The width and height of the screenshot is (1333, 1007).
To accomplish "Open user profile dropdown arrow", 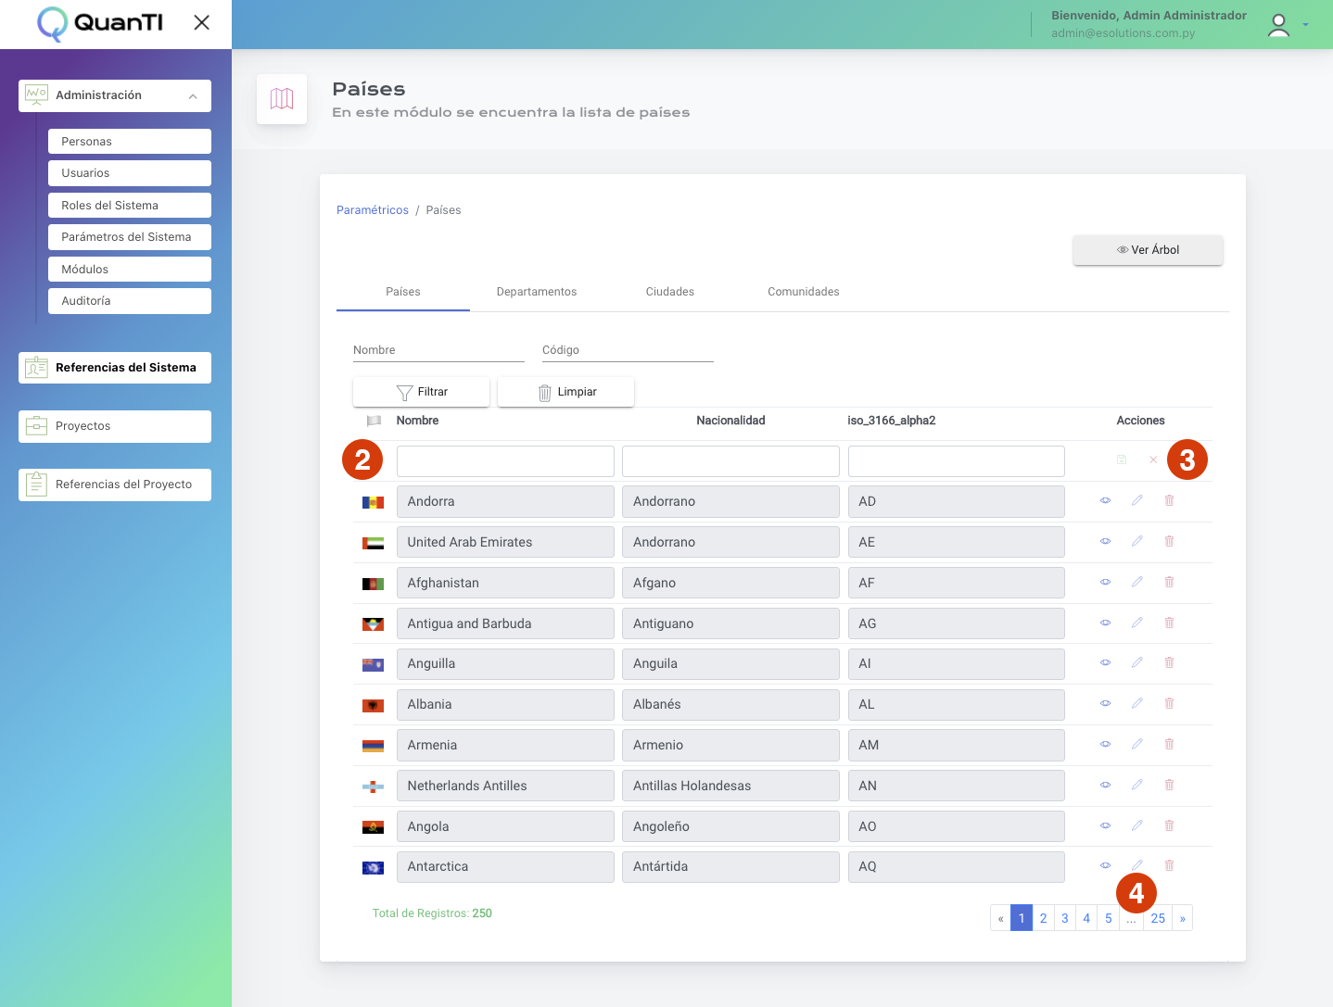I will coord(1305,25).
